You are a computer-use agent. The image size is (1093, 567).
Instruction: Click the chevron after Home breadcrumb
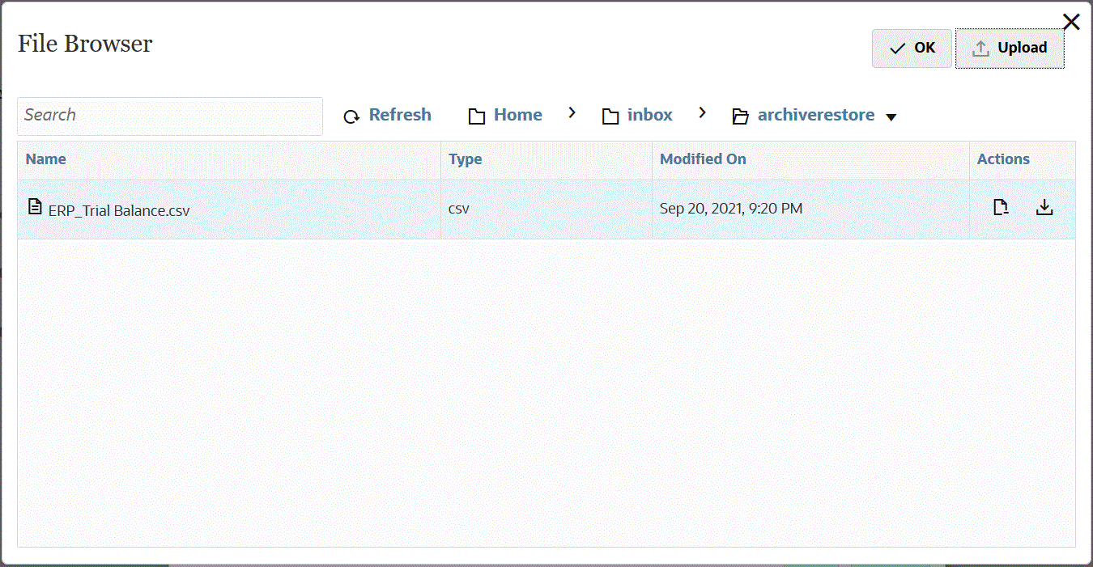pos(572,113)
